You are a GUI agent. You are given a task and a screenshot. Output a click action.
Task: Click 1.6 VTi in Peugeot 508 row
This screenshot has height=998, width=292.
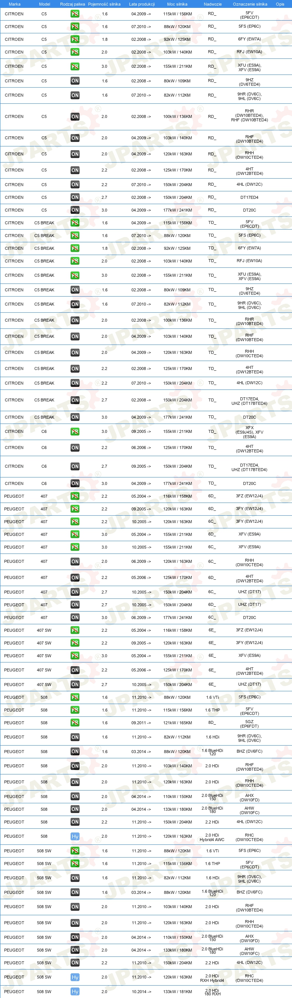[212, 697]
